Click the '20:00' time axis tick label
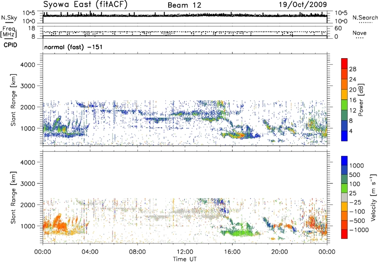The width and height of the screenshot is (378, 262). tap(279, 252)
